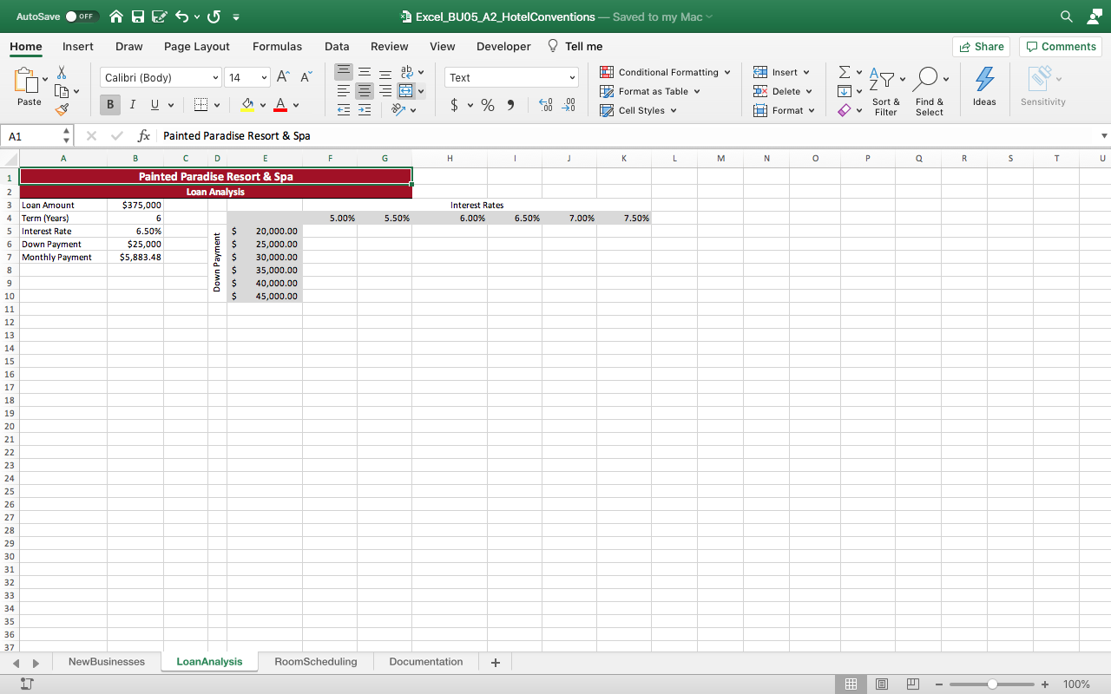The height and width of the screenshot is (694, 1111).
Task: Toggle Italic formatting button
Action: 133,105
